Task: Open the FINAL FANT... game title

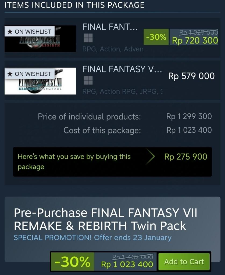Action: click(110, 27)
